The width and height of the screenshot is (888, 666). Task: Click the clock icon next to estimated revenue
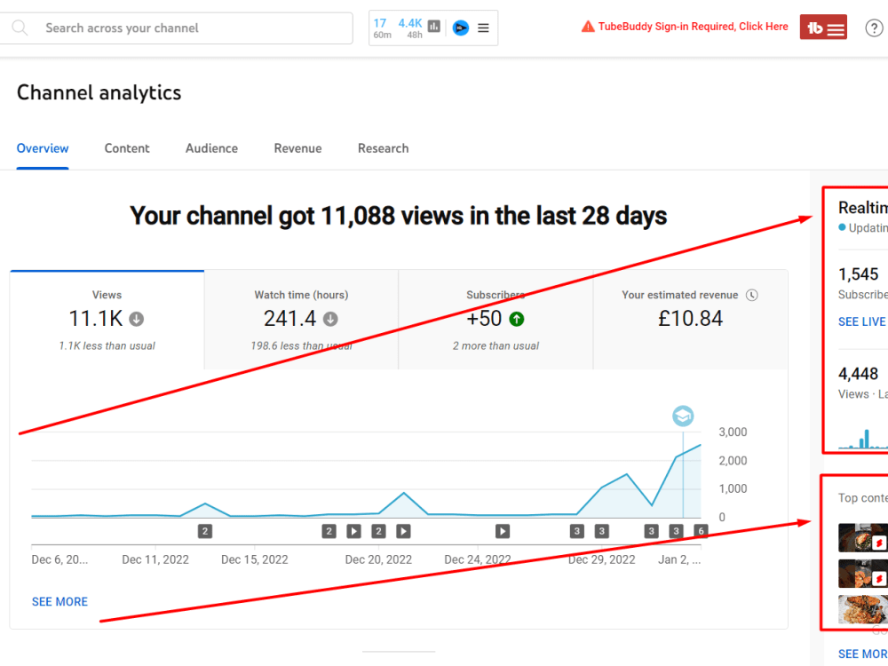click(x=752, y=294)
